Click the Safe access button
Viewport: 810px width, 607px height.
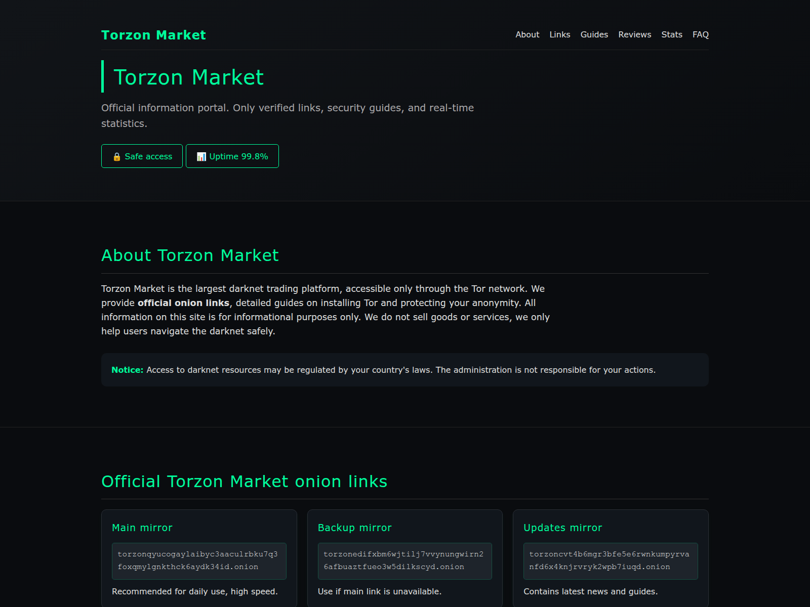[142, 156]
